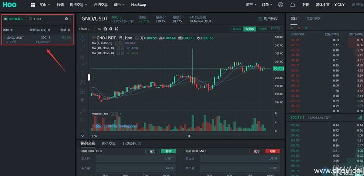
Task: Open the 现货教程 tutorial link
Action: coord(268,19)
